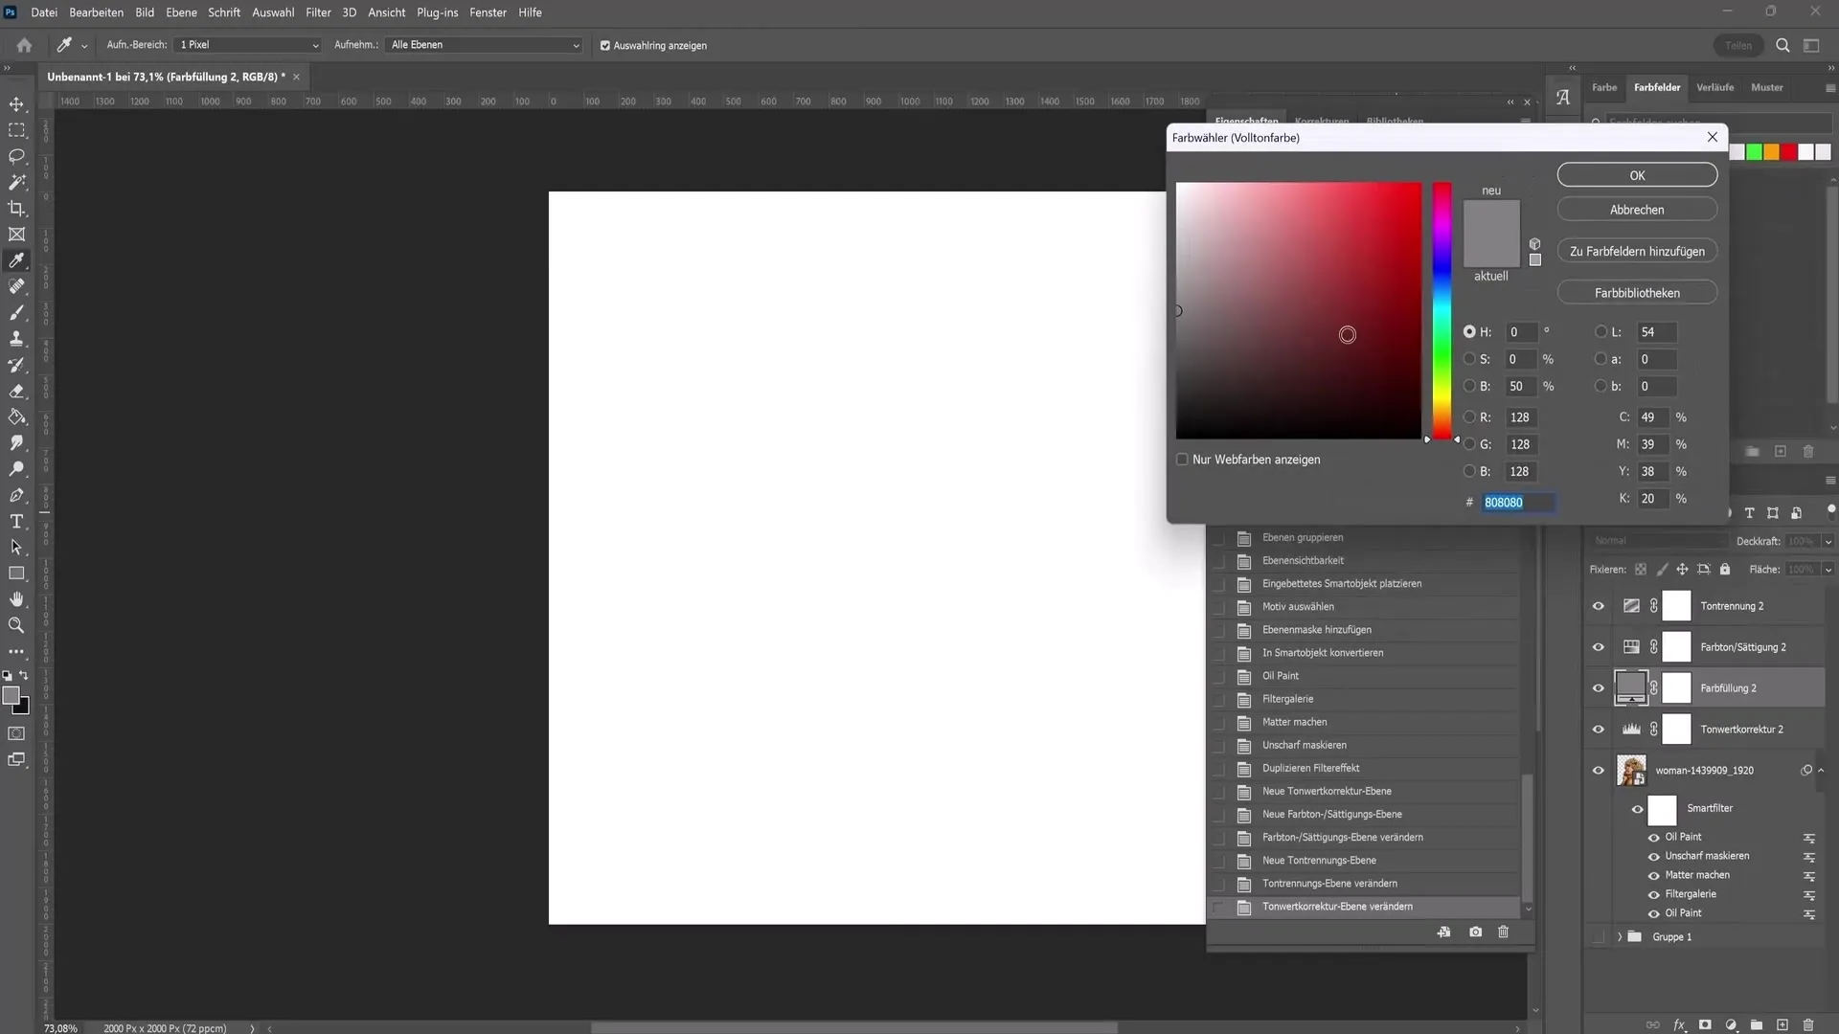
Task: Select the Lasso tool
Action: [16, 156]
